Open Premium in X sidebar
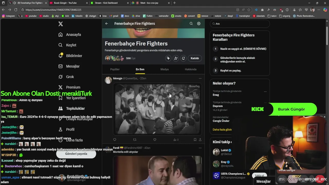Viewport: 329px width, 185px height. [69, 87]
